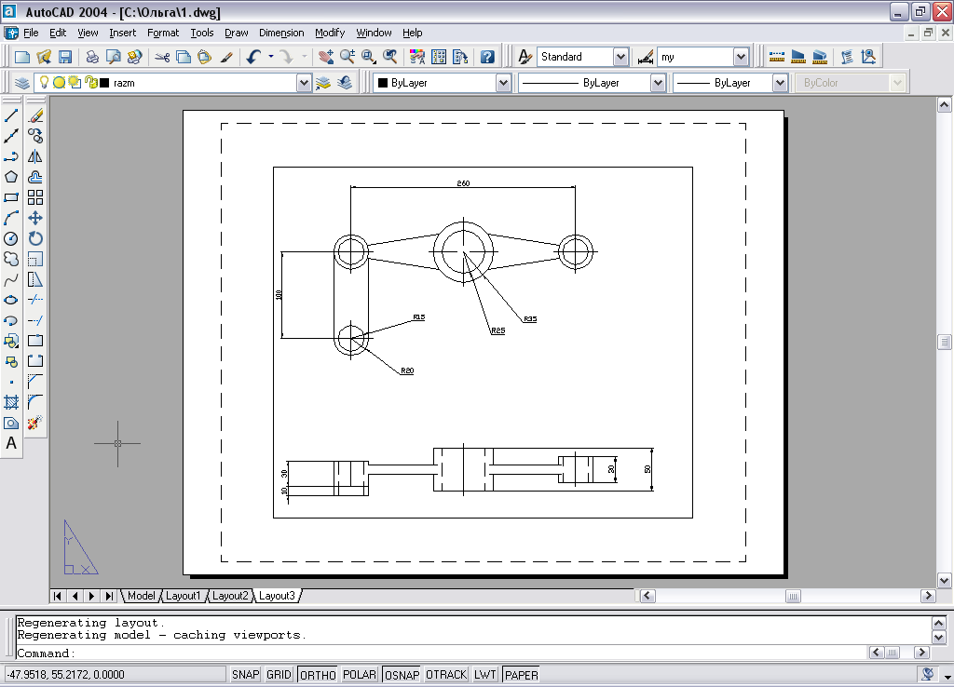Select the Rotate tool
This screenshot has width=954, height=687.
[x=35, y=238]
